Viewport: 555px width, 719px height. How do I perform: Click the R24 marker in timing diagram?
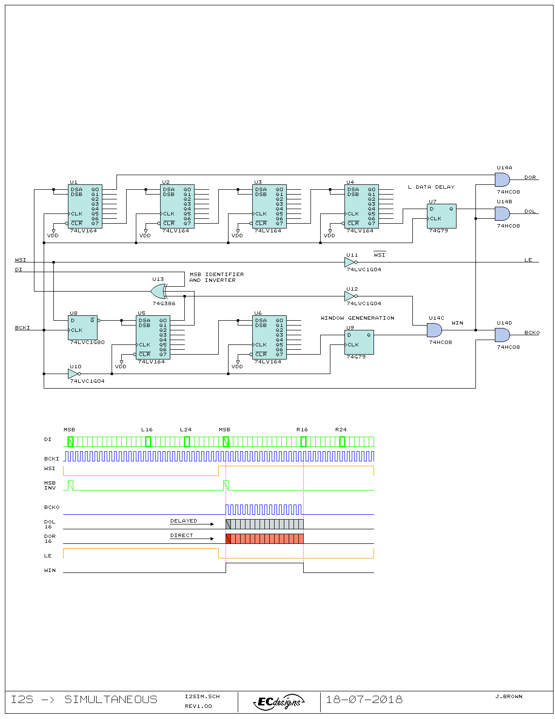(341, 429)
